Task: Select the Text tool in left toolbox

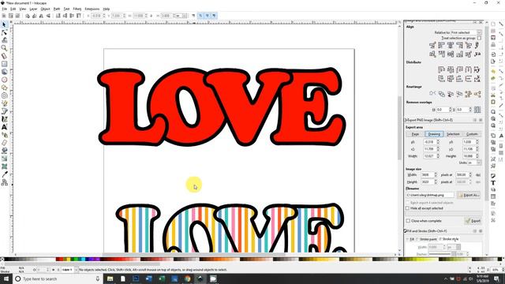Action: [4, 127]
